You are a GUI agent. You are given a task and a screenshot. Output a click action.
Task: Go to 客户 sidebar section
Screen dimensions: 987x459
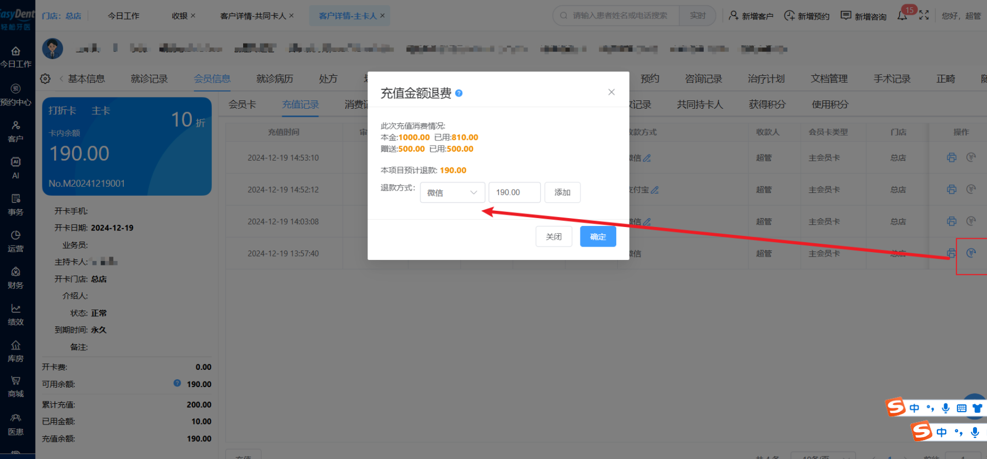coord(16,132)
